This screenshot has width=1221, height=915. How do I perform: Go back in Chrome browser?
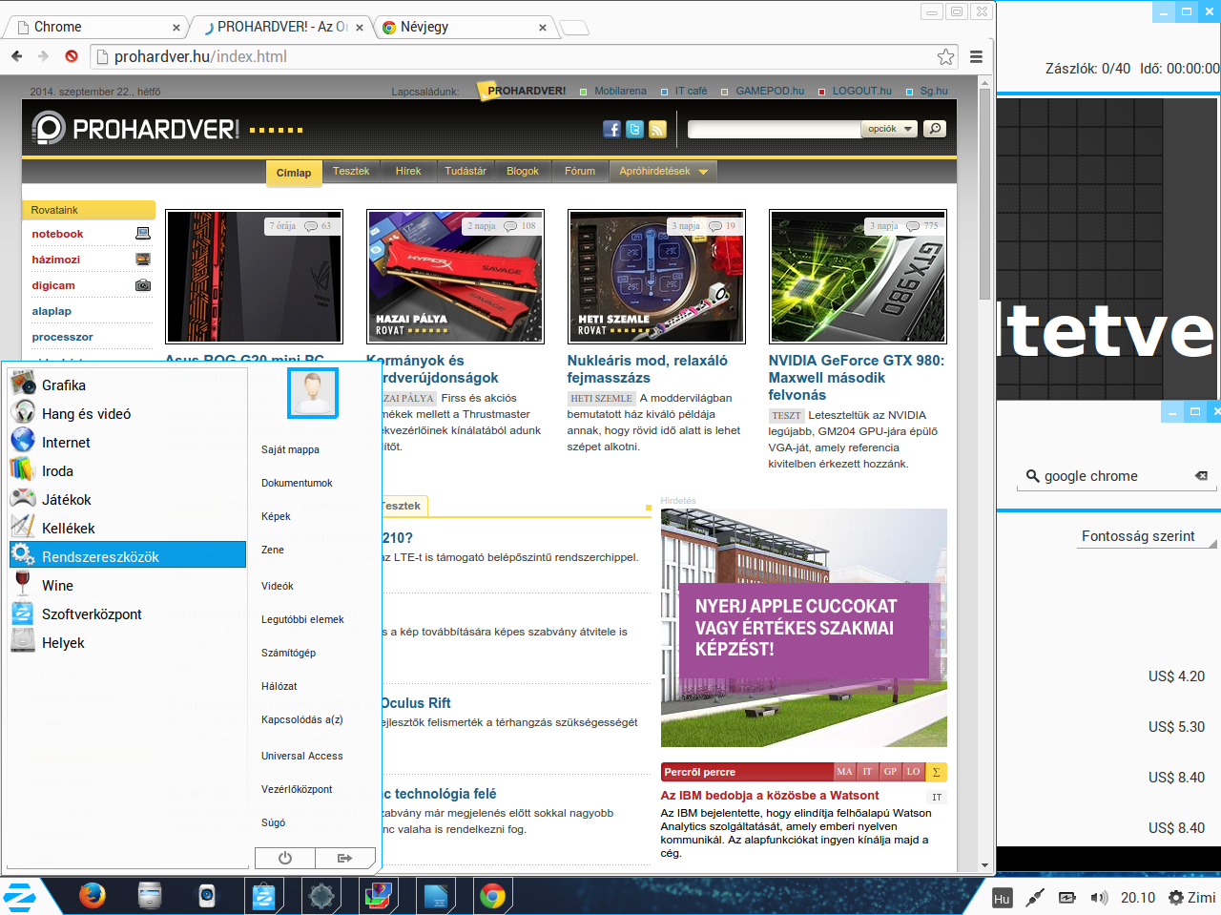[x=17, y=56]
